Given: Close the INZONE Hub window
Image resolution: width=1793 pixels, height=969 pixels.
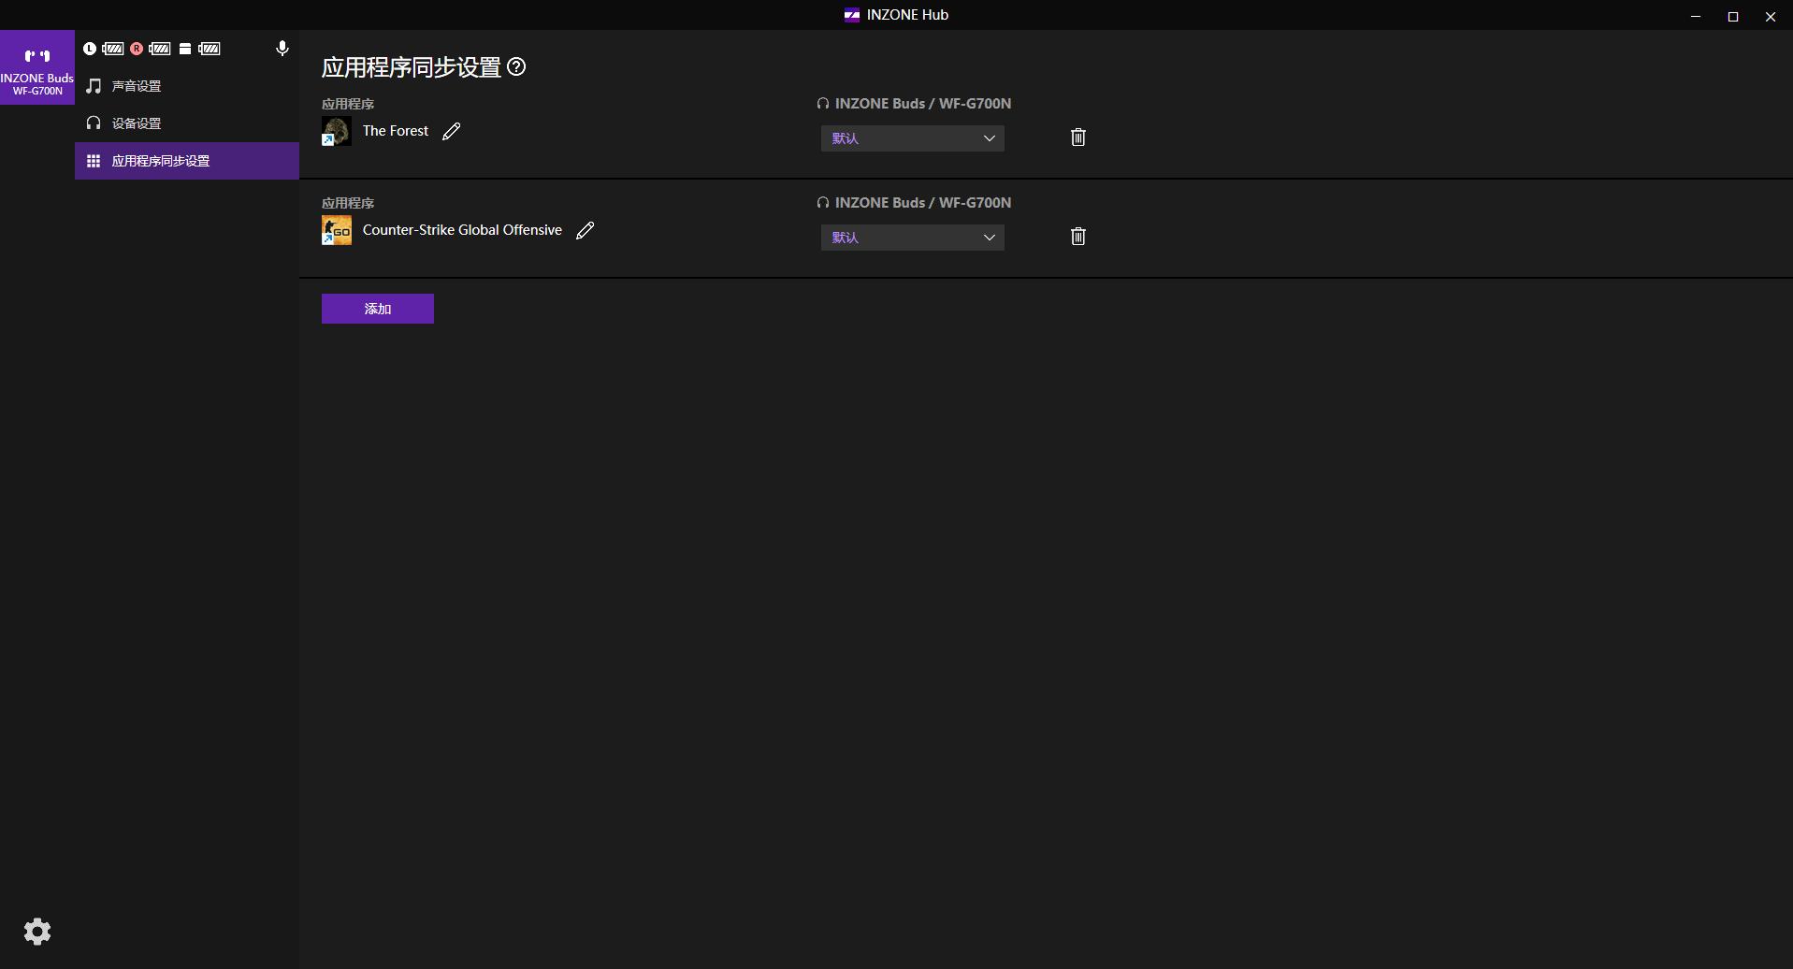Looking at the screenshot, I should pyautogui.click(x=1771, y=16).
